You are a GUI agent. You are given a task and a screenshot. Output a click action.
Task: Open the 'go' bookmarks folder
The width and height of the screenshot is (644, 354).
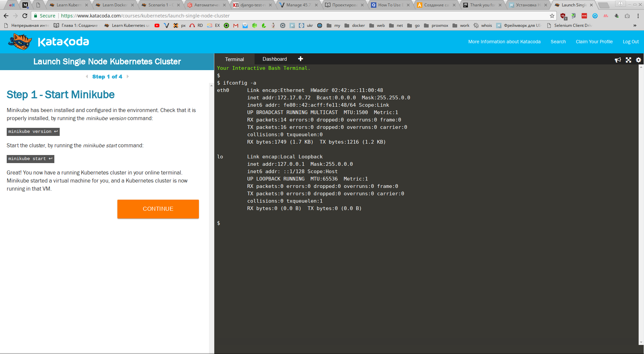pyautogui.click(x=414, y=26)
